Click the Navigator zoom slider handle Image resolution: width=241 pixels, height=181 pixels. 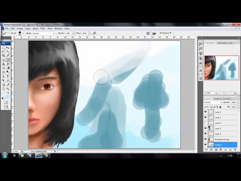point(224,93)
